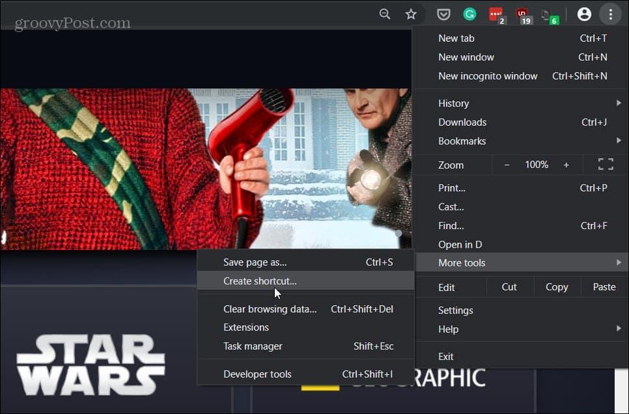The height and width of the screenshot is (414, 629).
Task: Open the Grammarly extension icon
Action: tap(469, 14)
